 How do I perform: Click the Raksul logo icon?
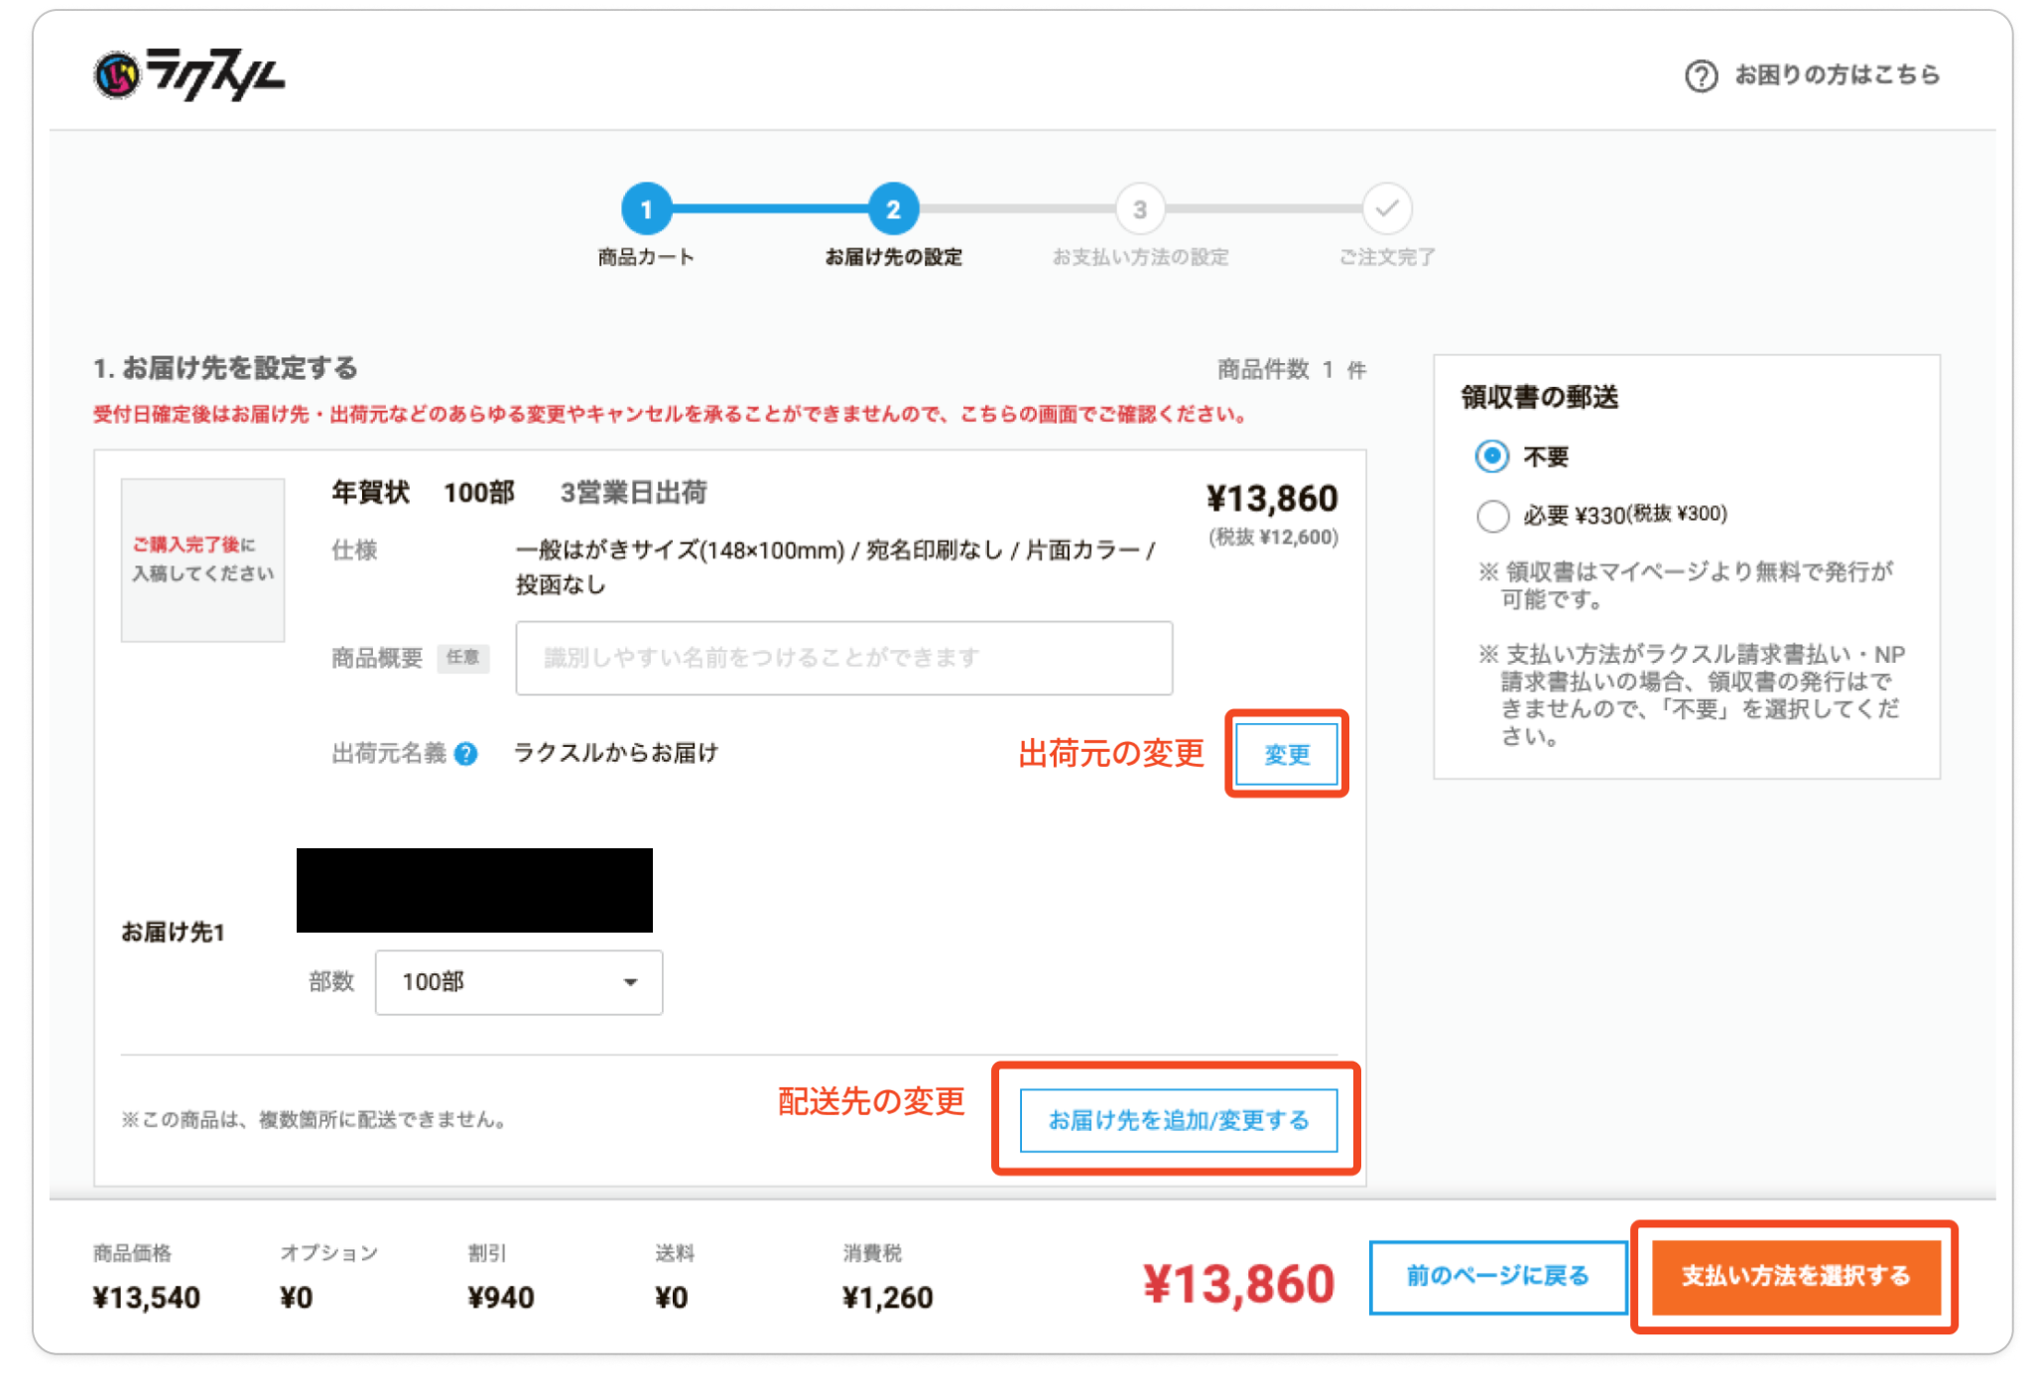pyautogui.click(x=117, y=74)
